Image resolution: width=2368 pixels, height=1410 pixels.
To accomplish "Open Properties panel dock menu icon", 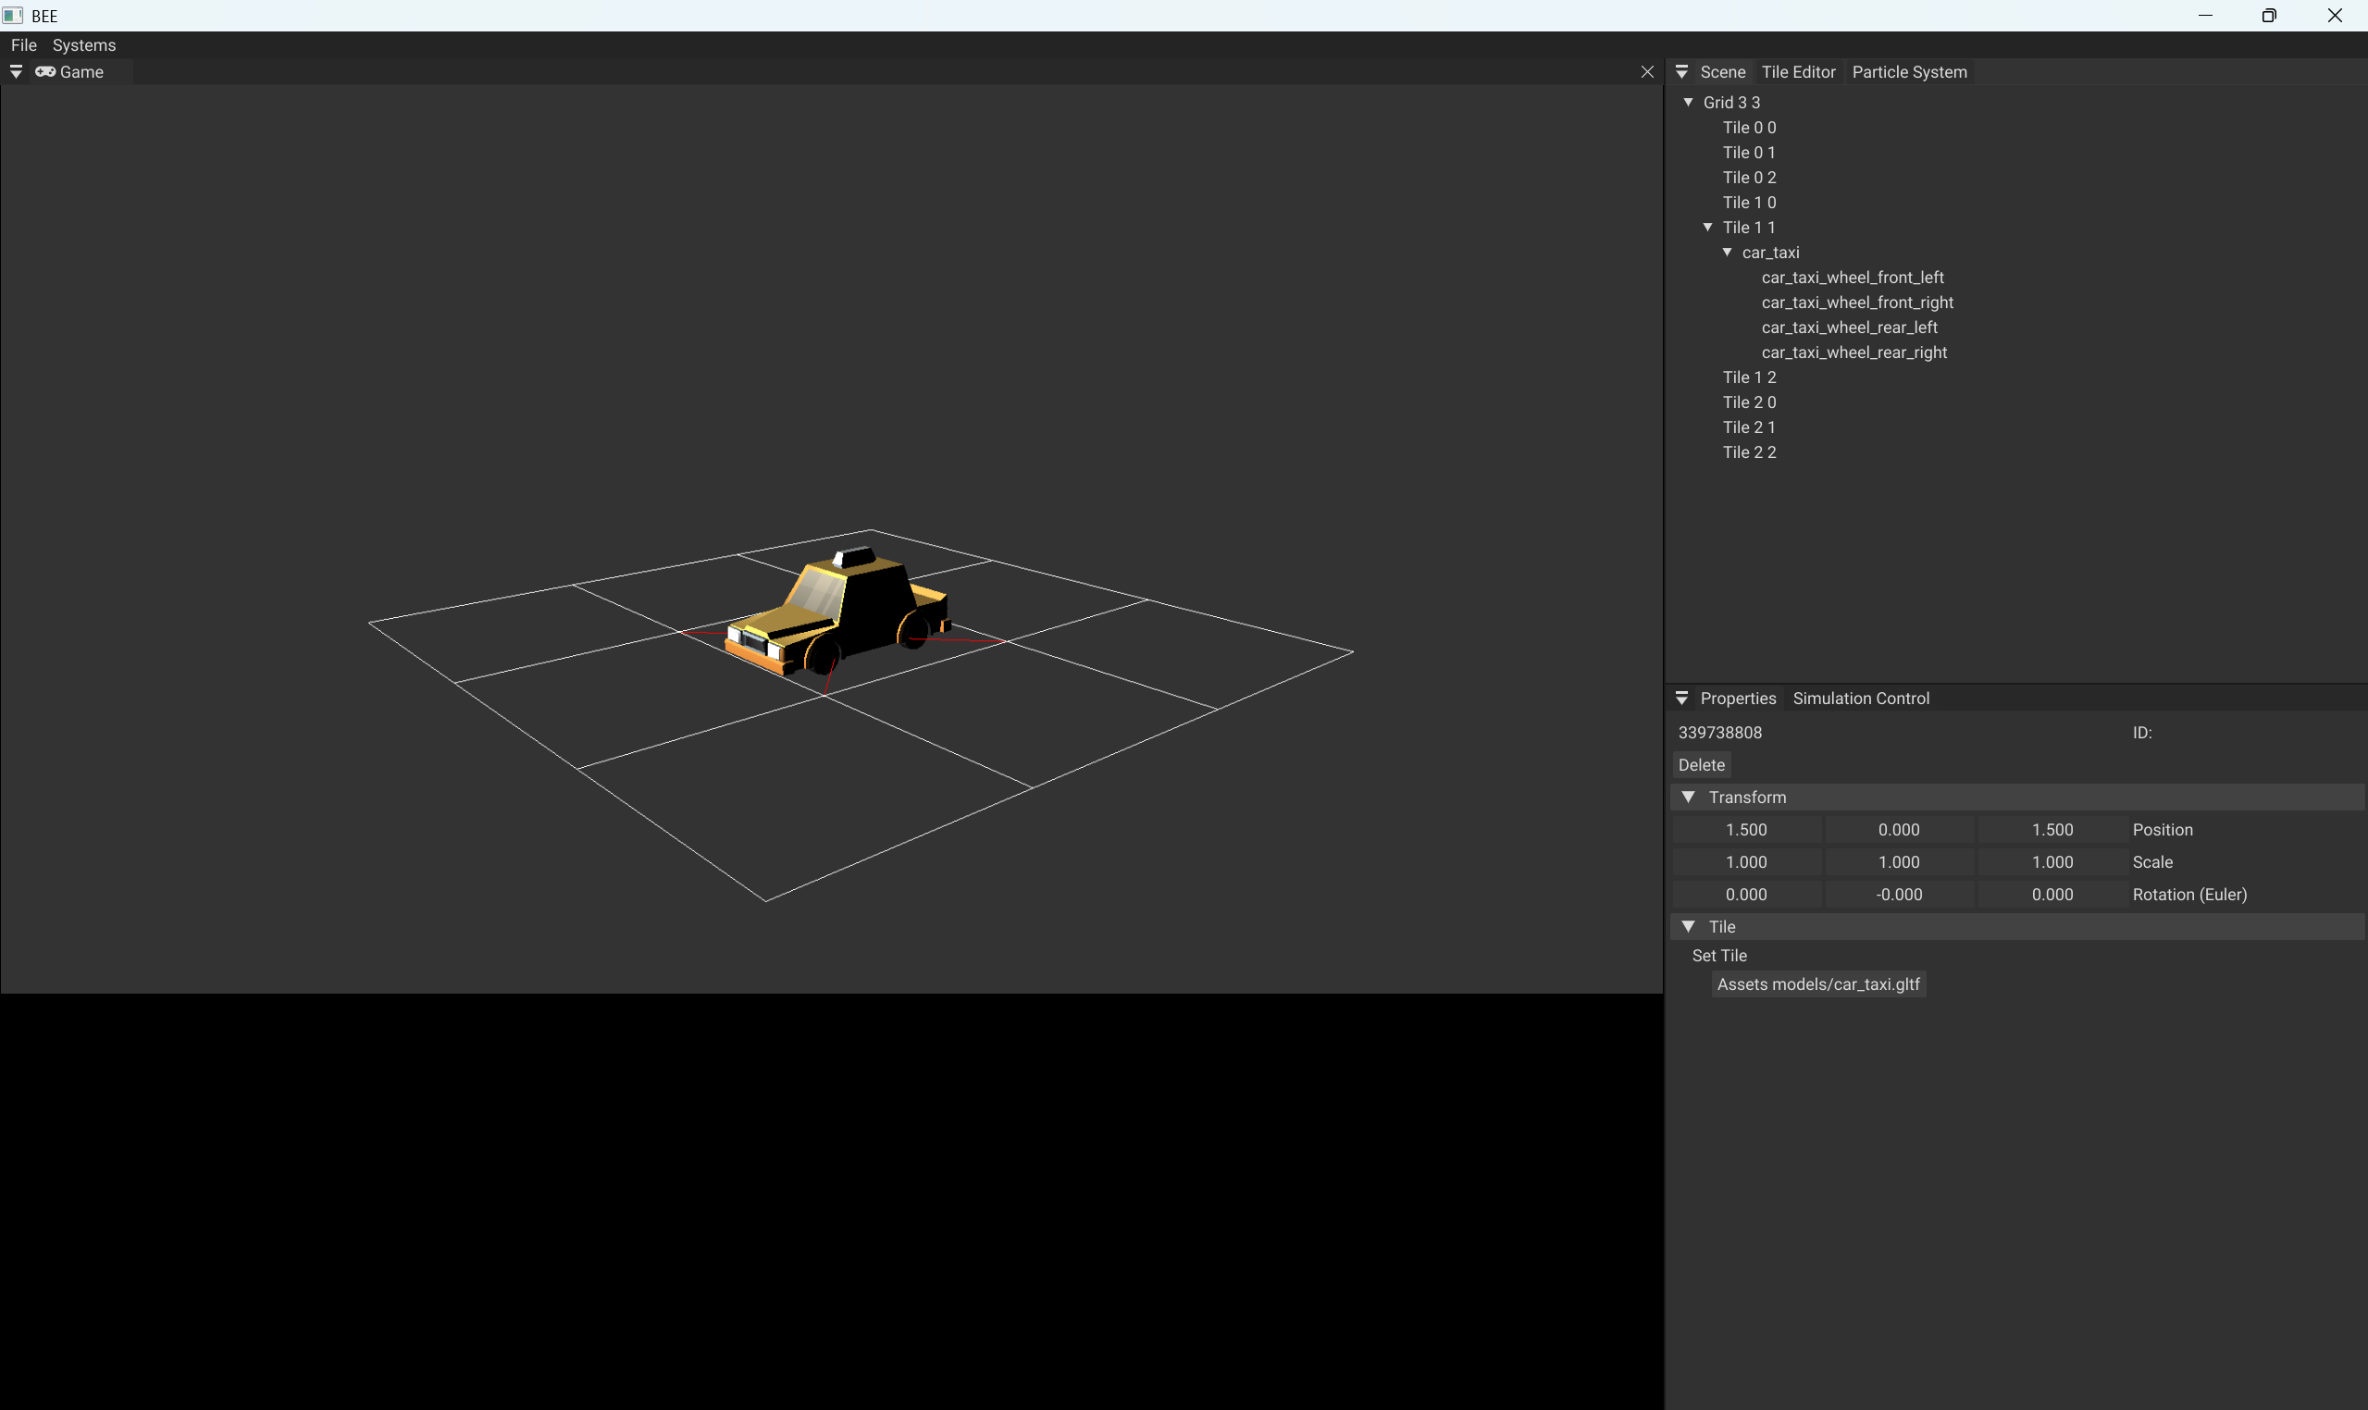I will point(1681,699).
